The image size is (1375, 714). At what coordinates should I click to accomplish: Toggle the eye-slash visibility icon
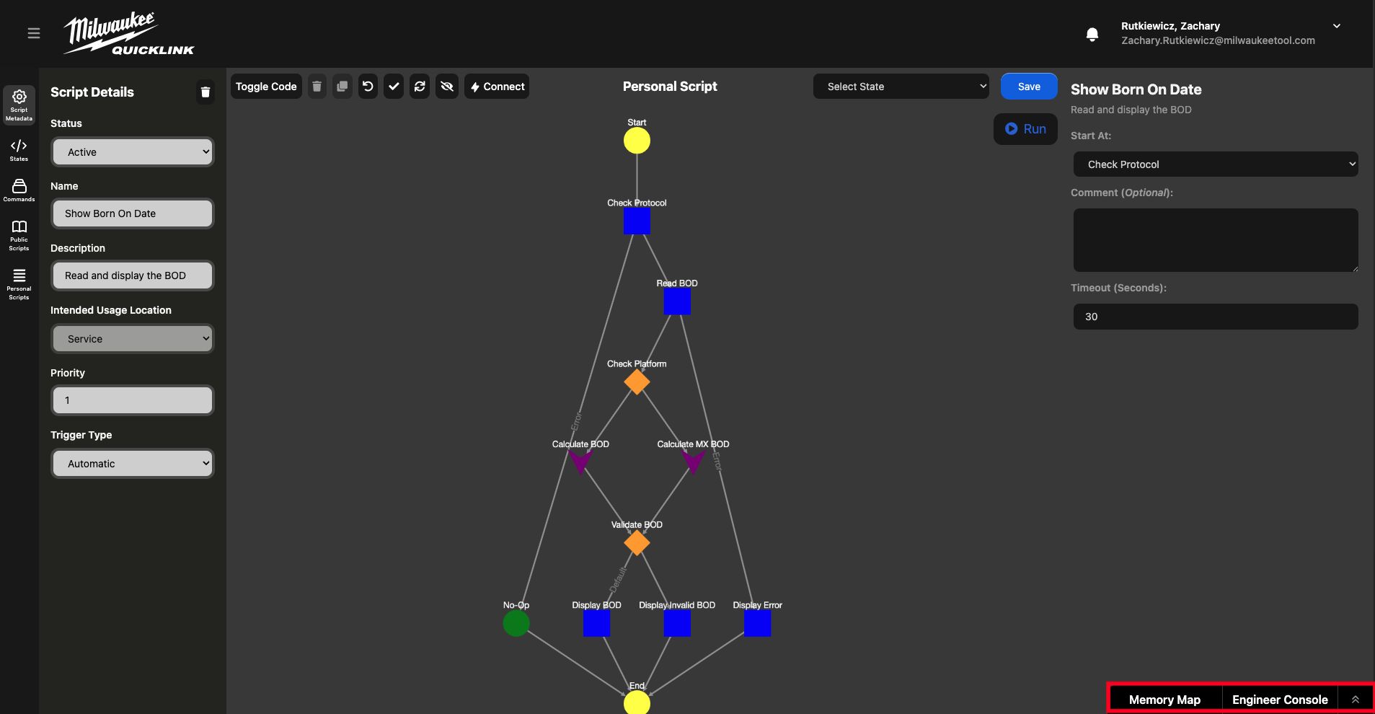tap(447, 87)
